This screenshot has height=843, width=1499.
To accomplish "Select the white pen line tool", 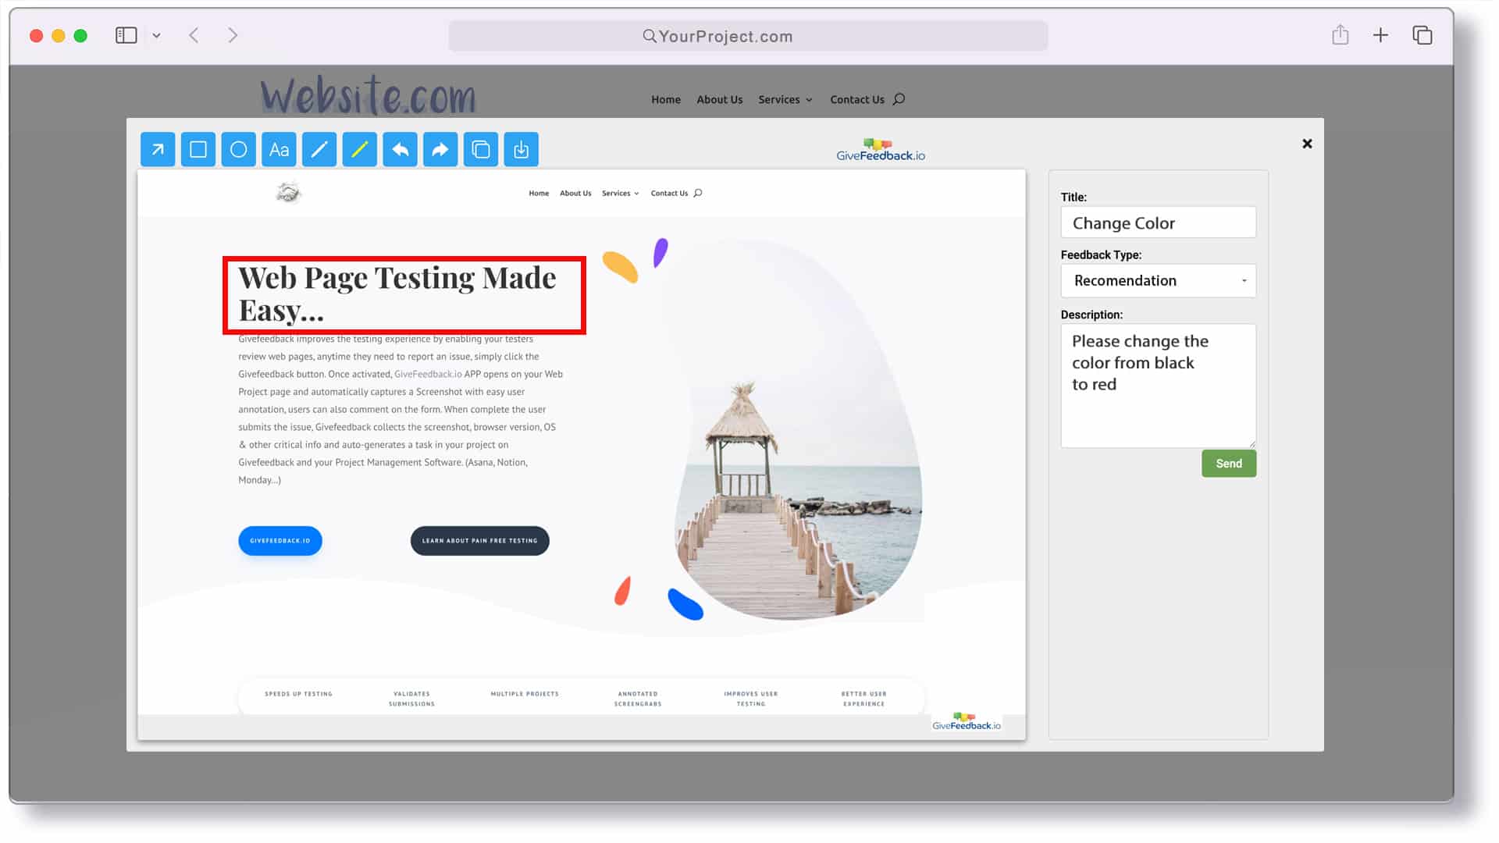I will (x=319, y=149).
